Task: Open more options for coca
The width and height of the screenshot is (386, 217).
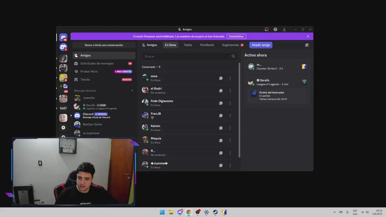Action: 230,78
